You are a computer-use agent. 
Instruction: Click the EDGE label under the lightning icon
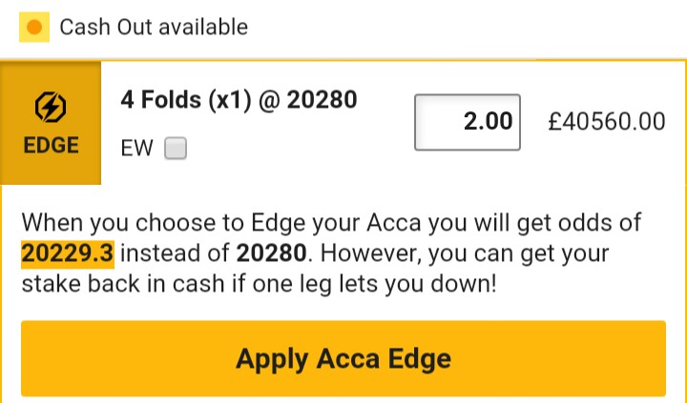point(51,147)
